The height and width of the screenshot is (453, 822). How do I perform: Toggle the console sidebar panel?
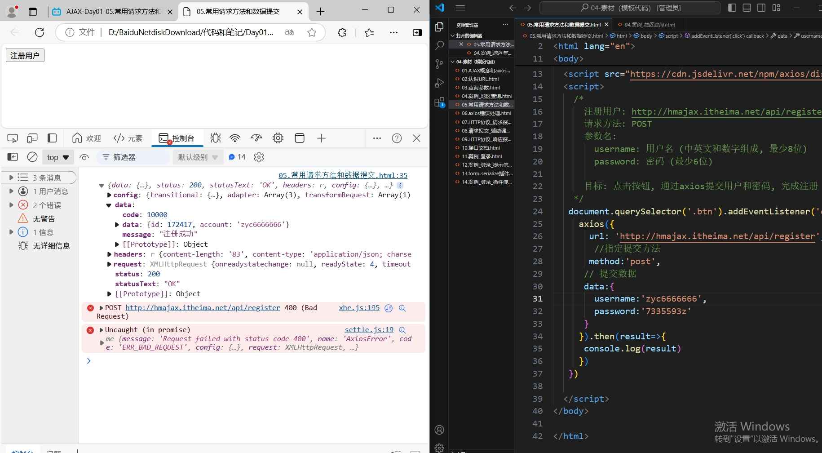[13, 157]
